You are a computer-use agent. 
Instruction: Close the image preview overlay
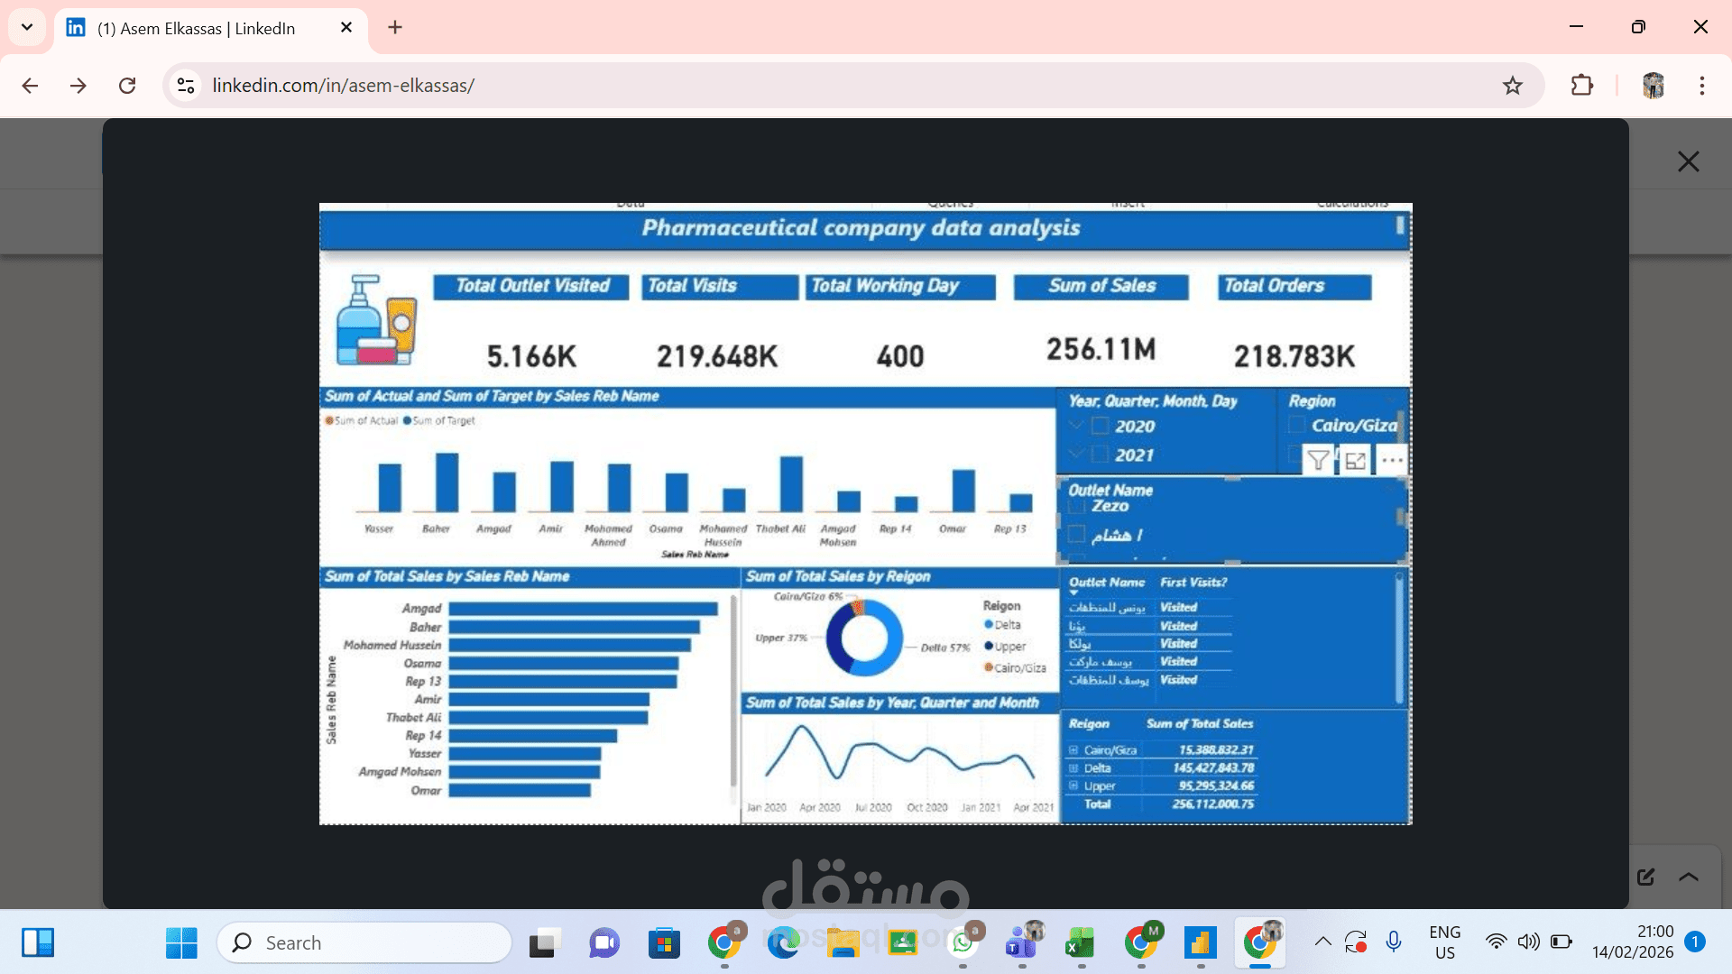pyautogui.click(x=1688, y=161)
